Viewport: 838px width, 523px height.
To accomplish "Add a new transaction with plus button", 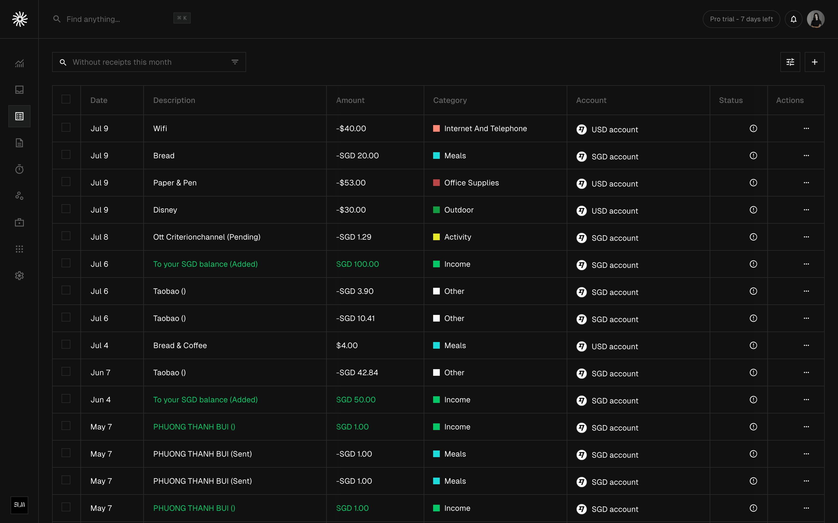I will click(x=814, y=62).
